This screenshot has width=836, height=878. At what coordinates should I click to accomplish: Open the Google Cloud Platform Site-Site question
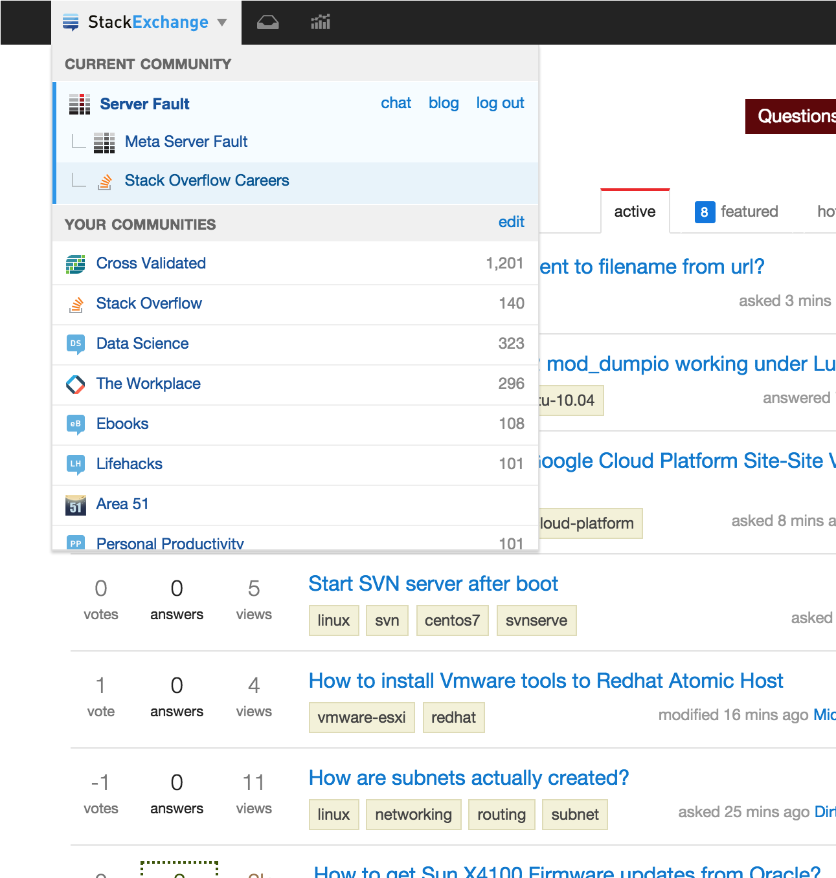(687, 461)
